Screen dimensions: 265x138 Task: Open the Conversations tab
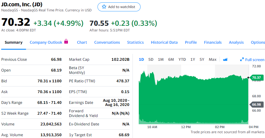107,43
